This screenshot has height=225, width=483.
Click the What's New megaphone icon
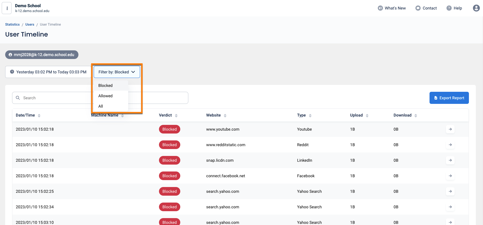click(x=380, y=8)
